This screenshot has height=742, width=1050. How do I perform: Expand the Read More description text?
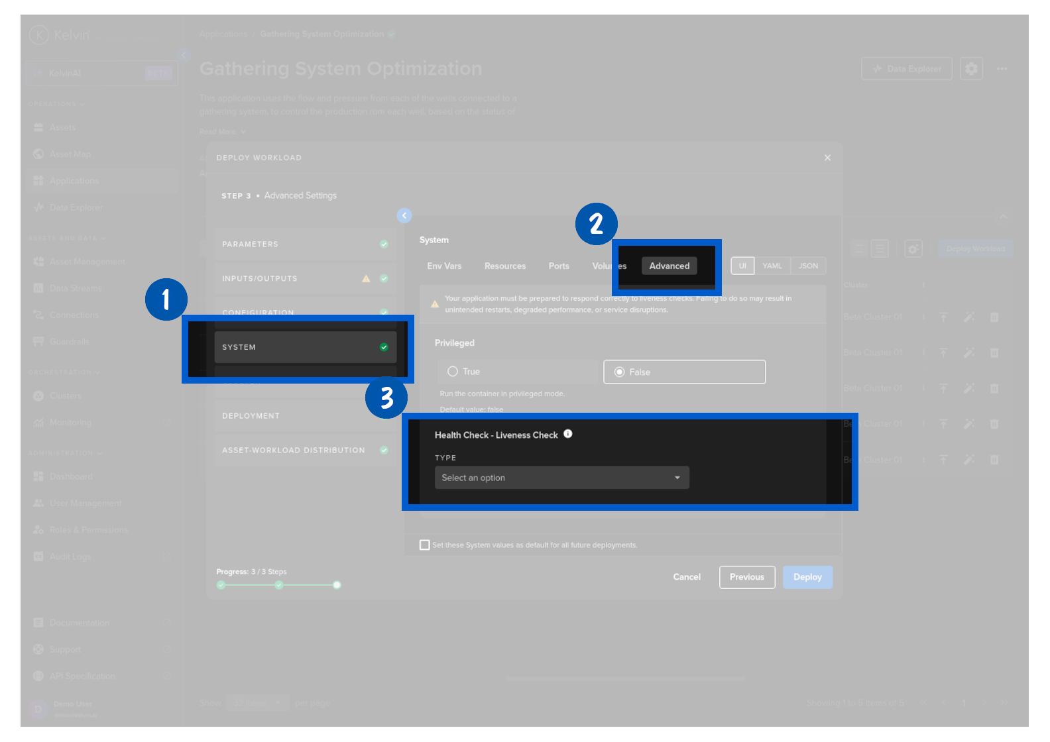pyautogui.click(x=222, y=132)
